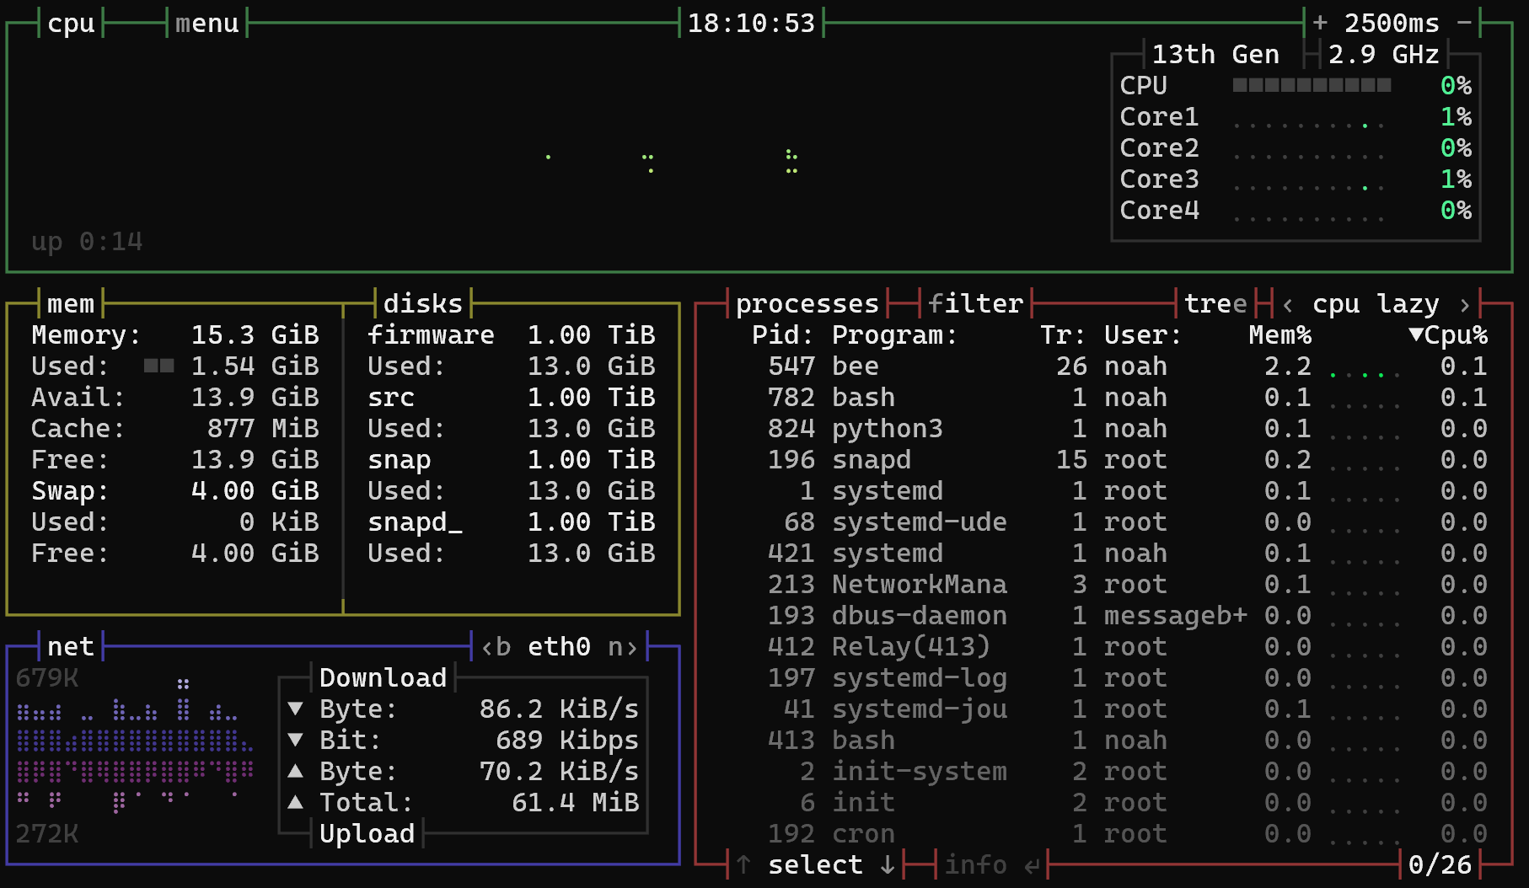Switch to next network interface with n>
1529x888 pixels.
click(622, 646)
